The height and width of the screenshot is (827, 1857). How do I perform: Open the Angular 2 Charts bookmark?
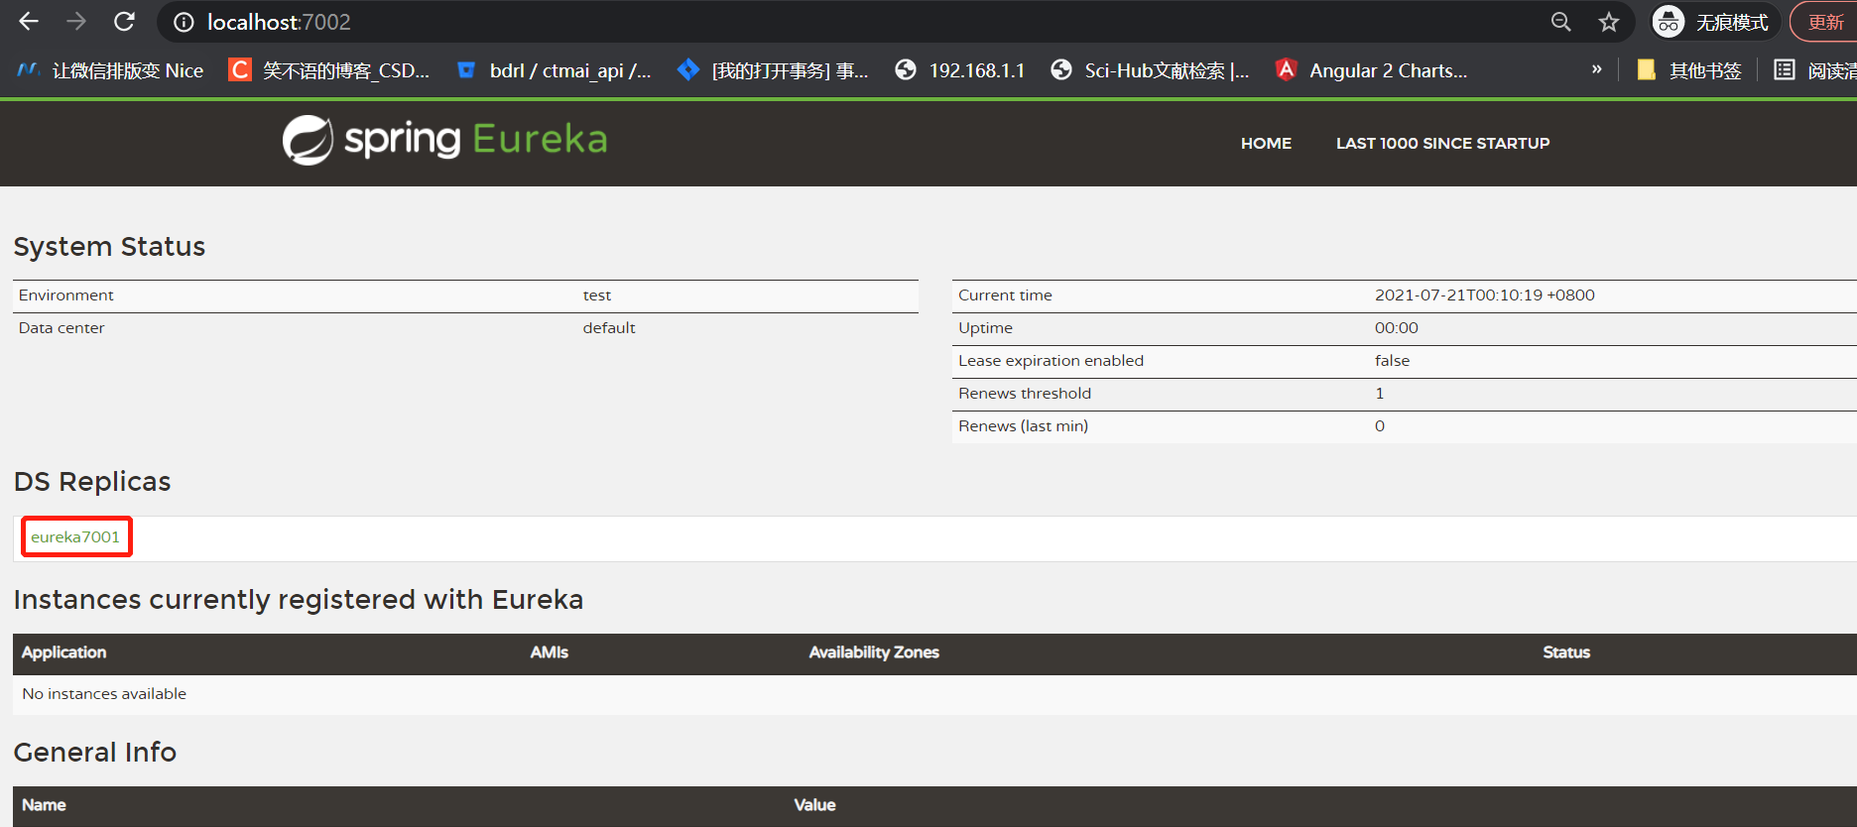1372,70
